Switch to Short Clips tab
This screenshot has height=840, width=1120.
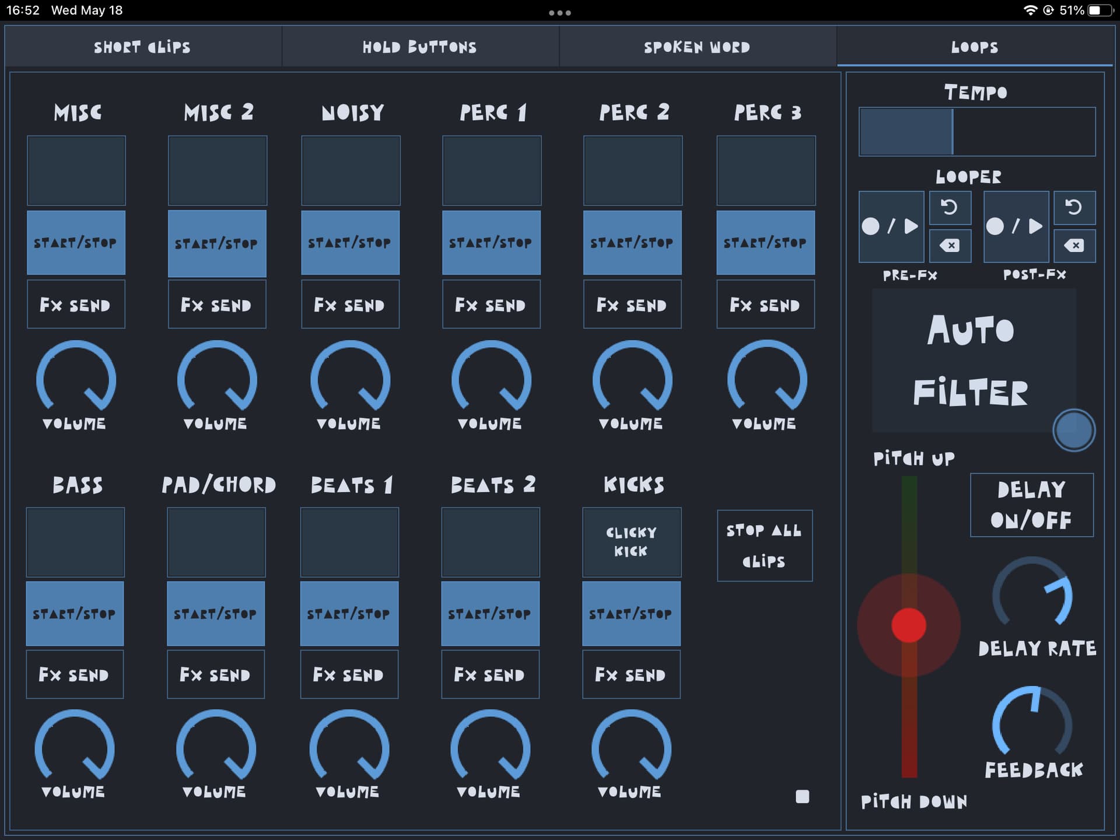click(x=142, y=47)
